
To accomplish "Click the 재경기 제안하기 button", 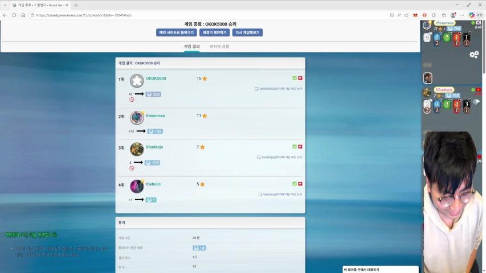I will point(214,33).
